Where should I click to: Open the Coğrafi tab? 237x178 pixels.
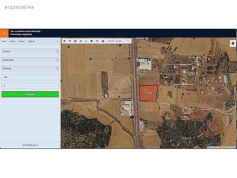[x=31, y=41]
